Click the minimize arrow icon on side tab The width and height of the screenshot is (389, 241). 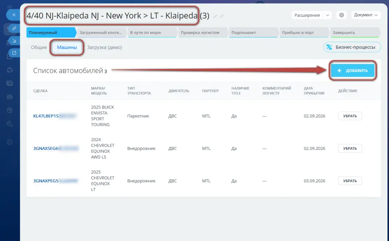(x=14, y=41)
